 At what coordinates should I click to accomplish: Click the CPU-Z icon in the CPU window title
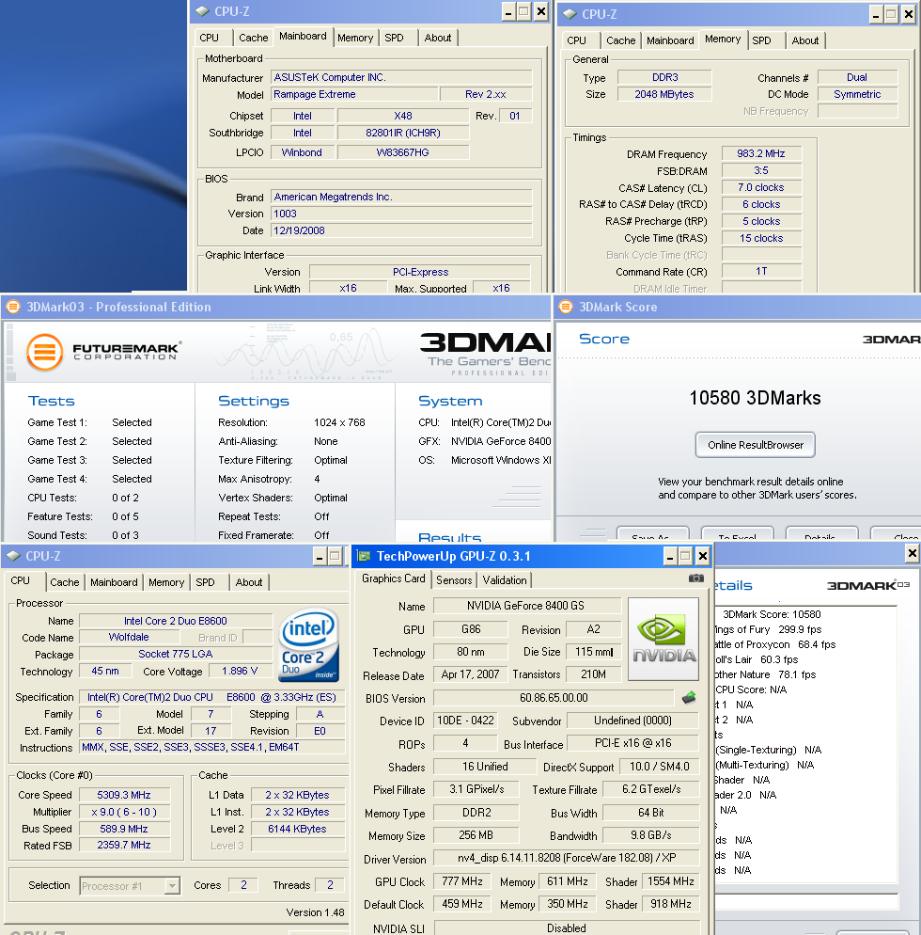click(x=13, y=556)
